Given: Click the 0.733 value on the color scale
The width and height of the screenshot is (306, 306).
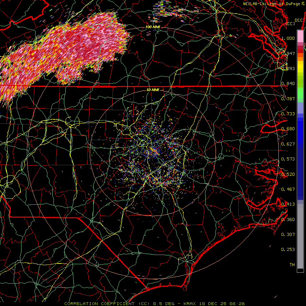Looking at the screenshot, I should [x=288, y=114].
